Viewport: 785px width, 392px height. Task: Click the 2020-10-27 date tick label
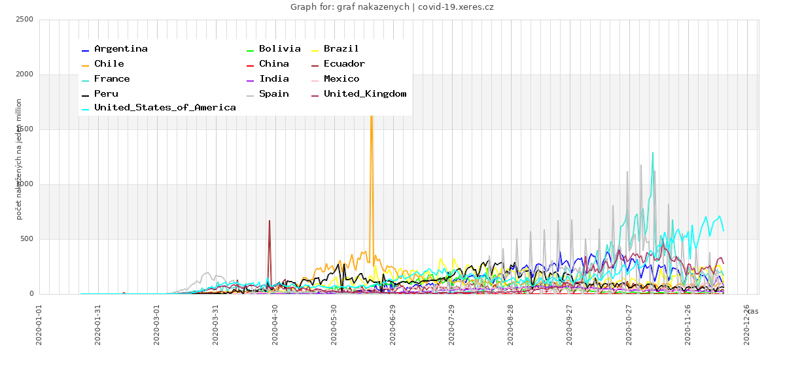pyautogui.click(x=628, y=324)
